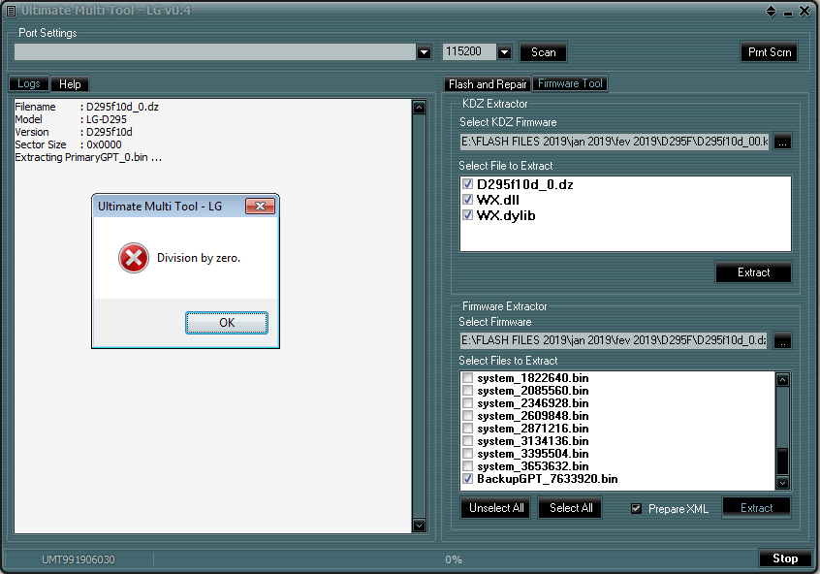Uncheck the D295f10d_0.dz file
This screenshot has width=820, height=574.
tap(468, 184)
